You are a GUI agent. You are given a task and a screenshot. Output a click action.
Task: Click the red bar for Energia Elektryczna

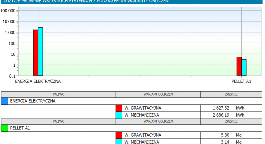[x=35, y=53]
